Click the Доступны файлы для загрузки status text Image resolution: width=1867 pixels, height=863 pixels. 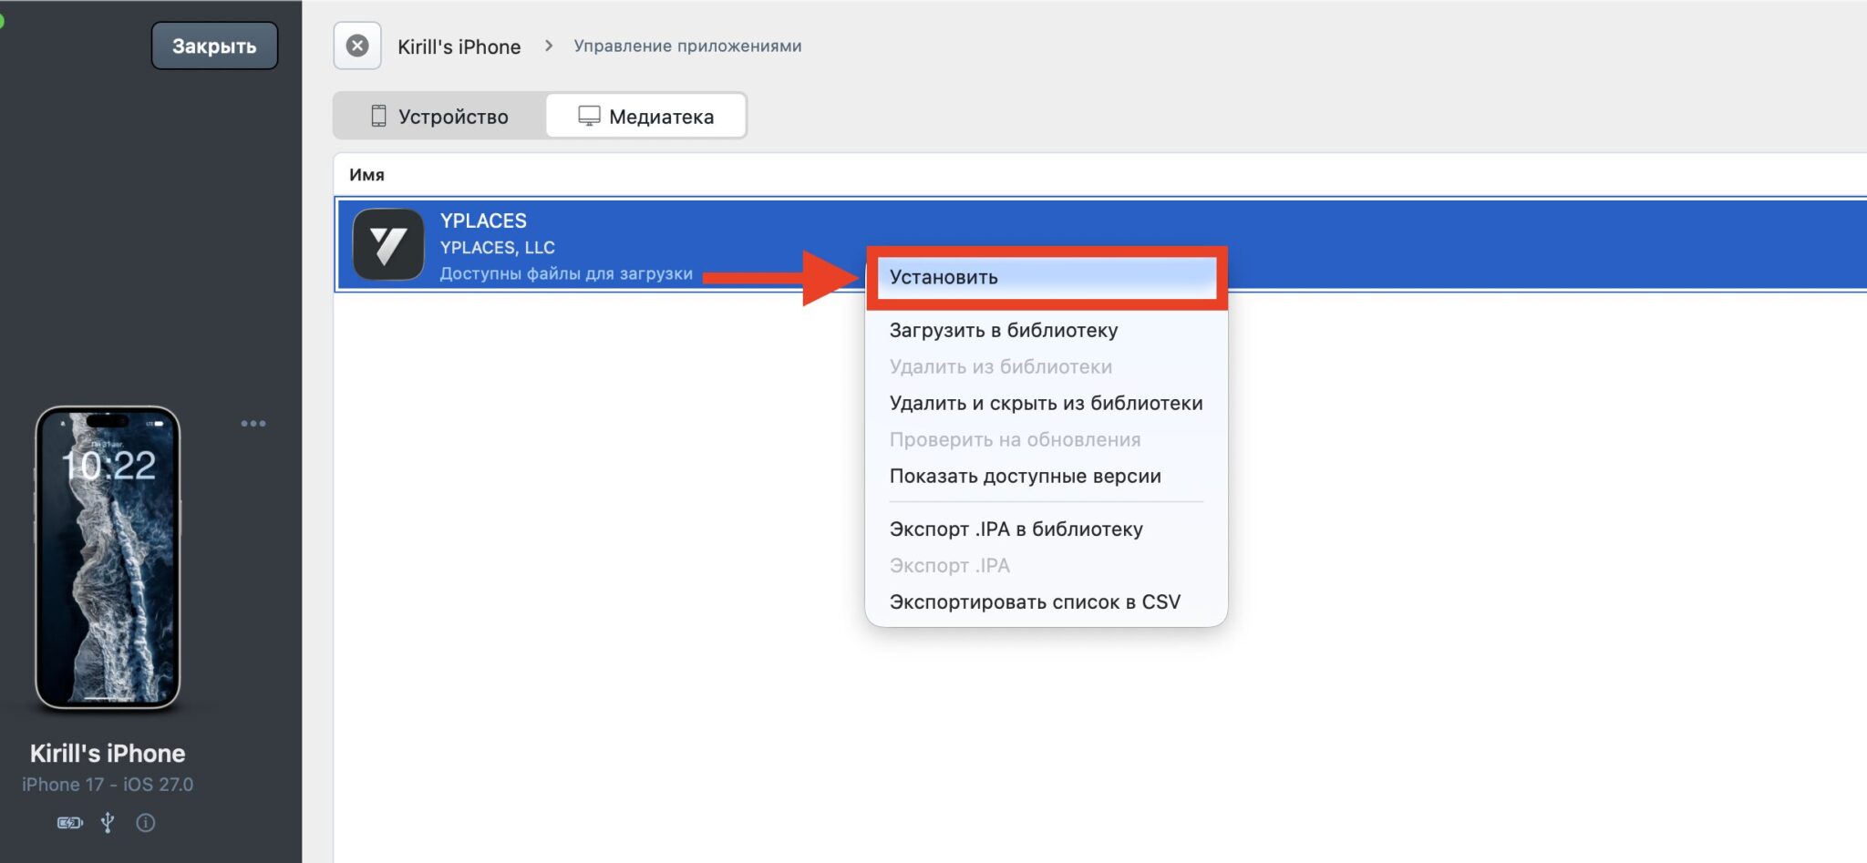[566, 273]
